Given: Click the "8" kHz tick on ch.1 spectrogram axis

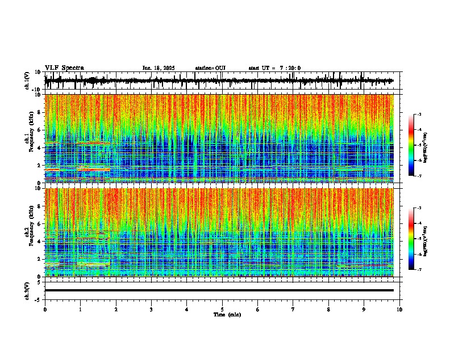Looking at the screenshot, I should coord(40,112).
